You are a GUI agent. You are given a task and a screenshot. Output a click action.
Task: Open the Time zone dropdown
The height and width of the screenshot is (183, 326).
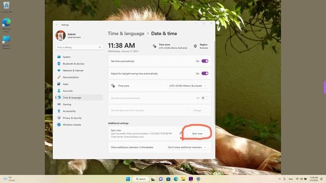187,86
